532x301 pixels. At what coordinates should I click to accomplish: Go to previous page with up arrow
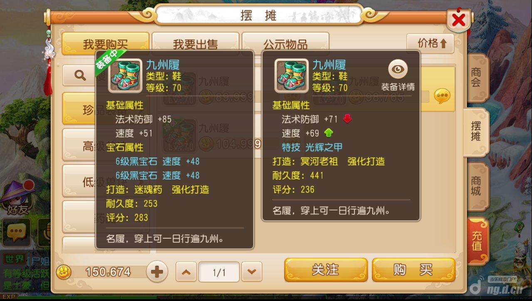coord(186,272)
